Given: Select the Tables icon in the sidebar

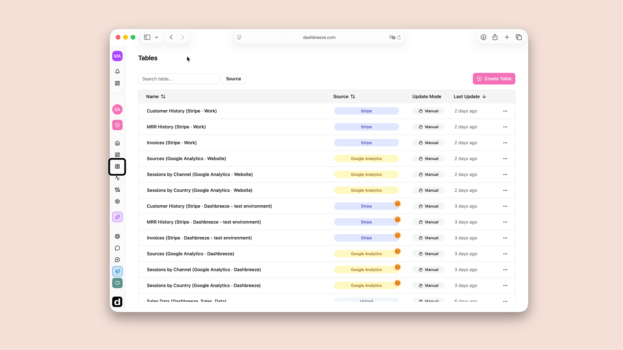Looking at the screenshot, I should pyautogui.click(x=117, y=166).
